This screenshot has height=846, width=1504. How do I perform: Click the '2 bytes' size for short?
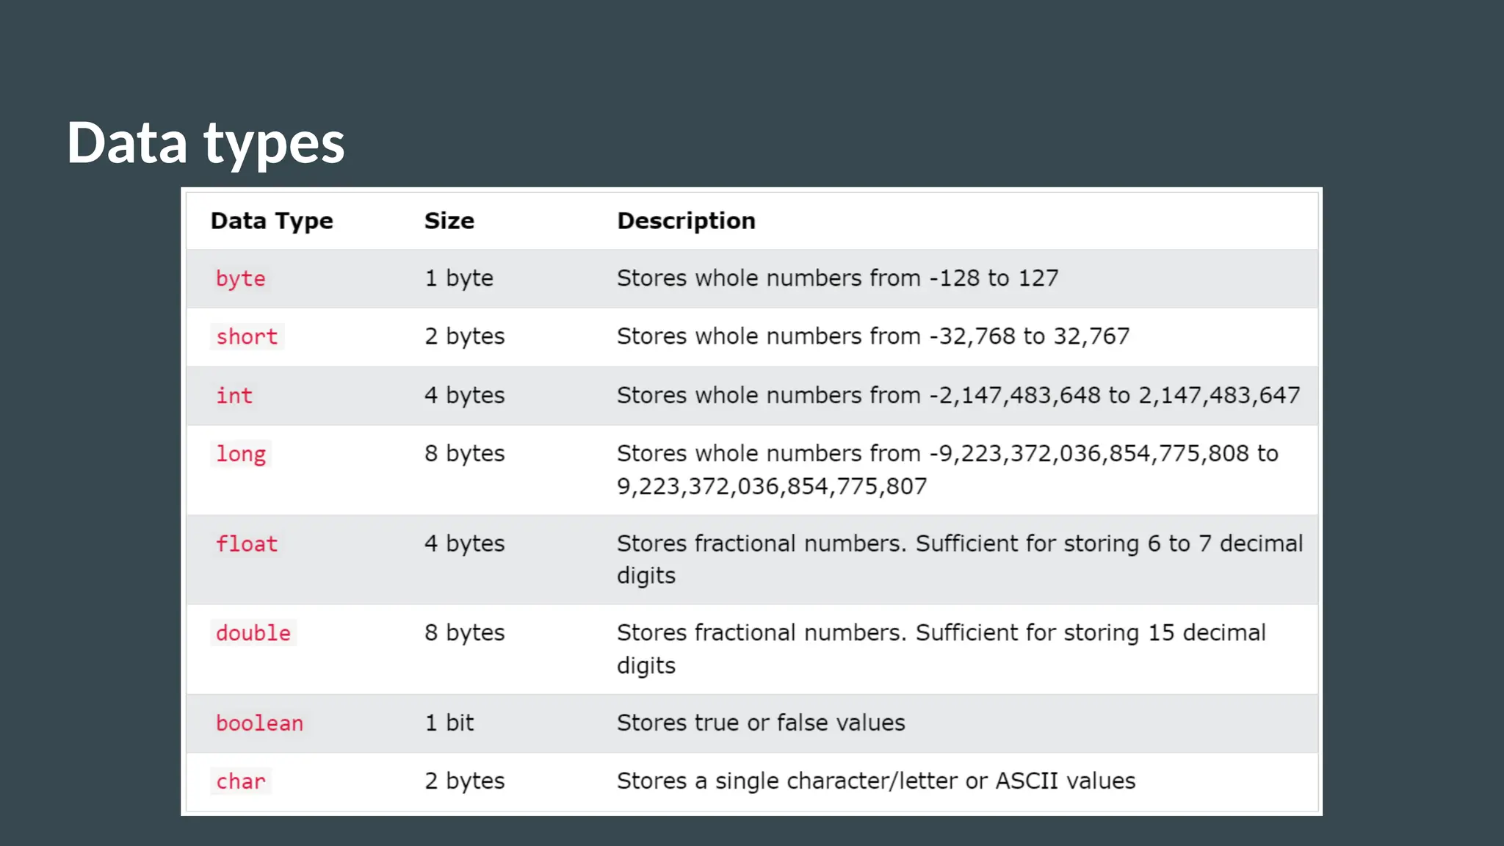click(x=464, y=336)
